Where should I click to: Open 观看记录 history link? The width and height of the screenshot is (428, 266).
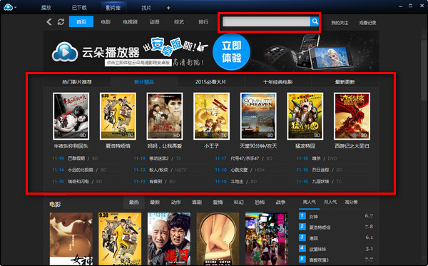coord(367,23)
